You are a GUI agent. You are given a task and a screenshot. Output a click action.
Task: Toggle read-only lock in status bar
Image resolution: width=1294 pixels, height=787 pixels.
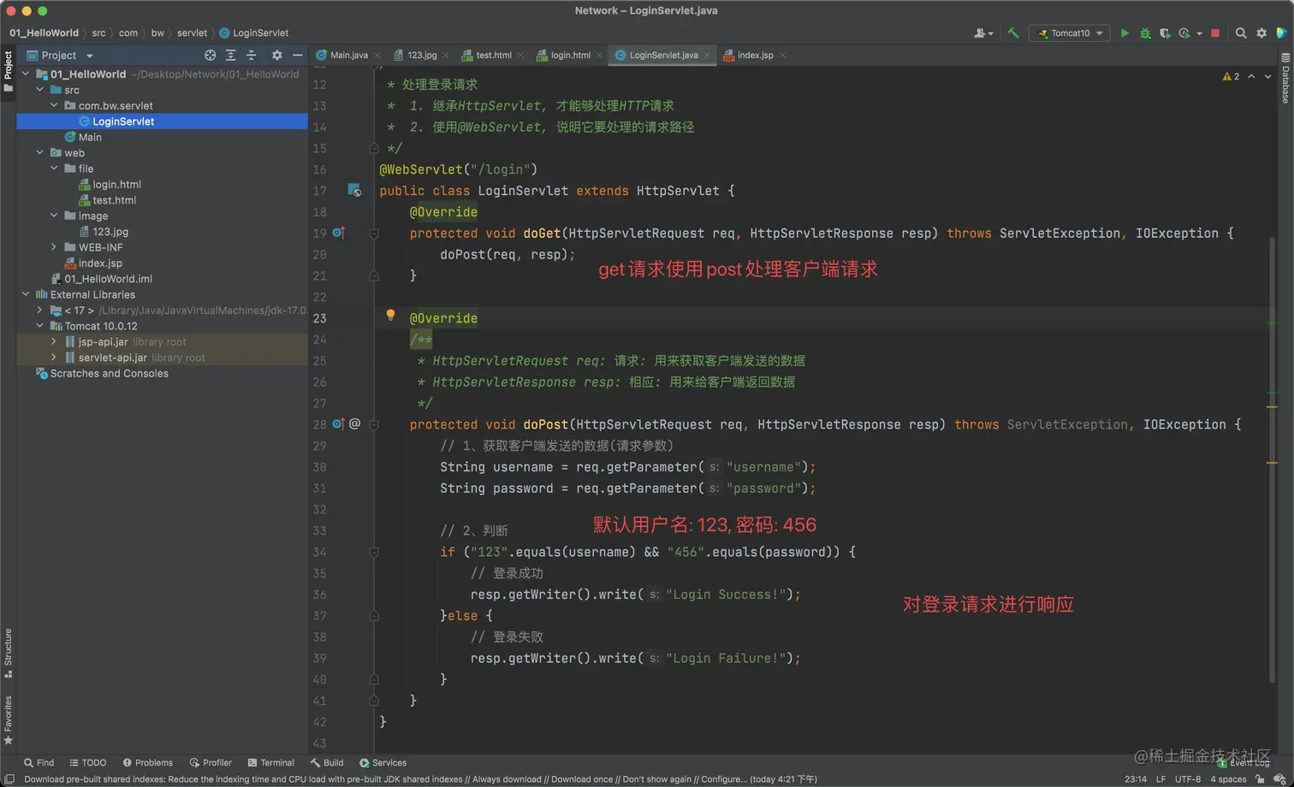pyautogui.click(x=1260, y=779)
